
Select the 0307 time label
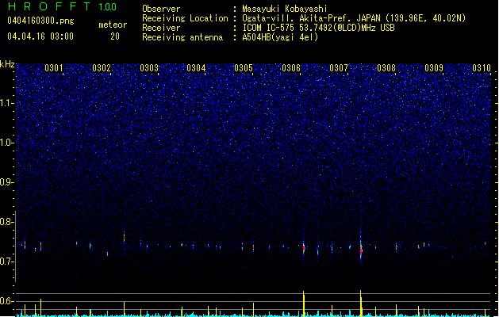[x=339, y=68]
